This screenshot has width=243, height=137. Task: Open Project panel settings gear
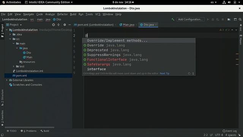(x=65, y=25)
